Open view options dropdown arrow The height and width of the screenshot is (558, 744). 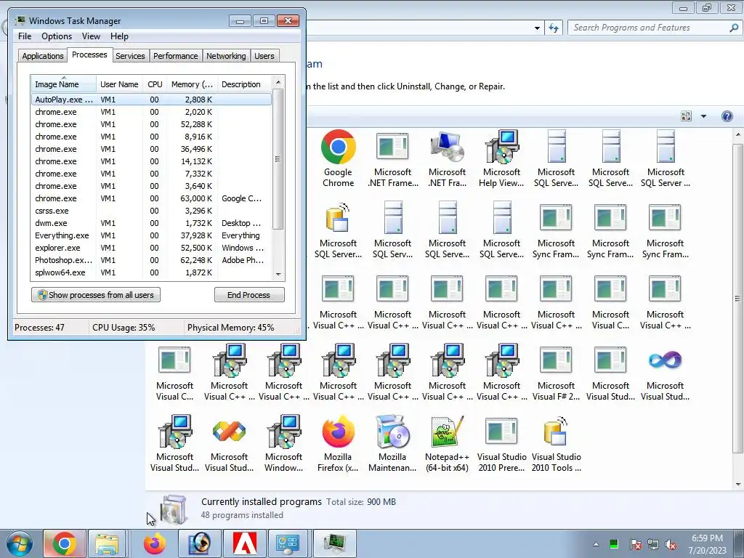[703, 116]
